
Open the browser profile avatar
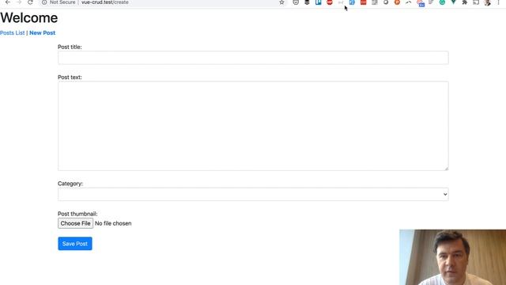point(488,2)
